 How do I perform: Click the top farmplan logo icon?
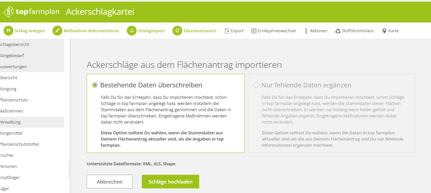tap(8, 12)
